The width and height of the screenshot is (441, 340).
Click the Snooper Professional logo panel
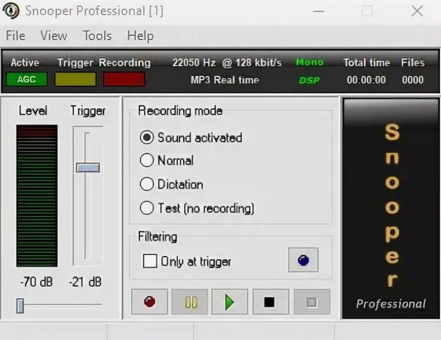391,209
